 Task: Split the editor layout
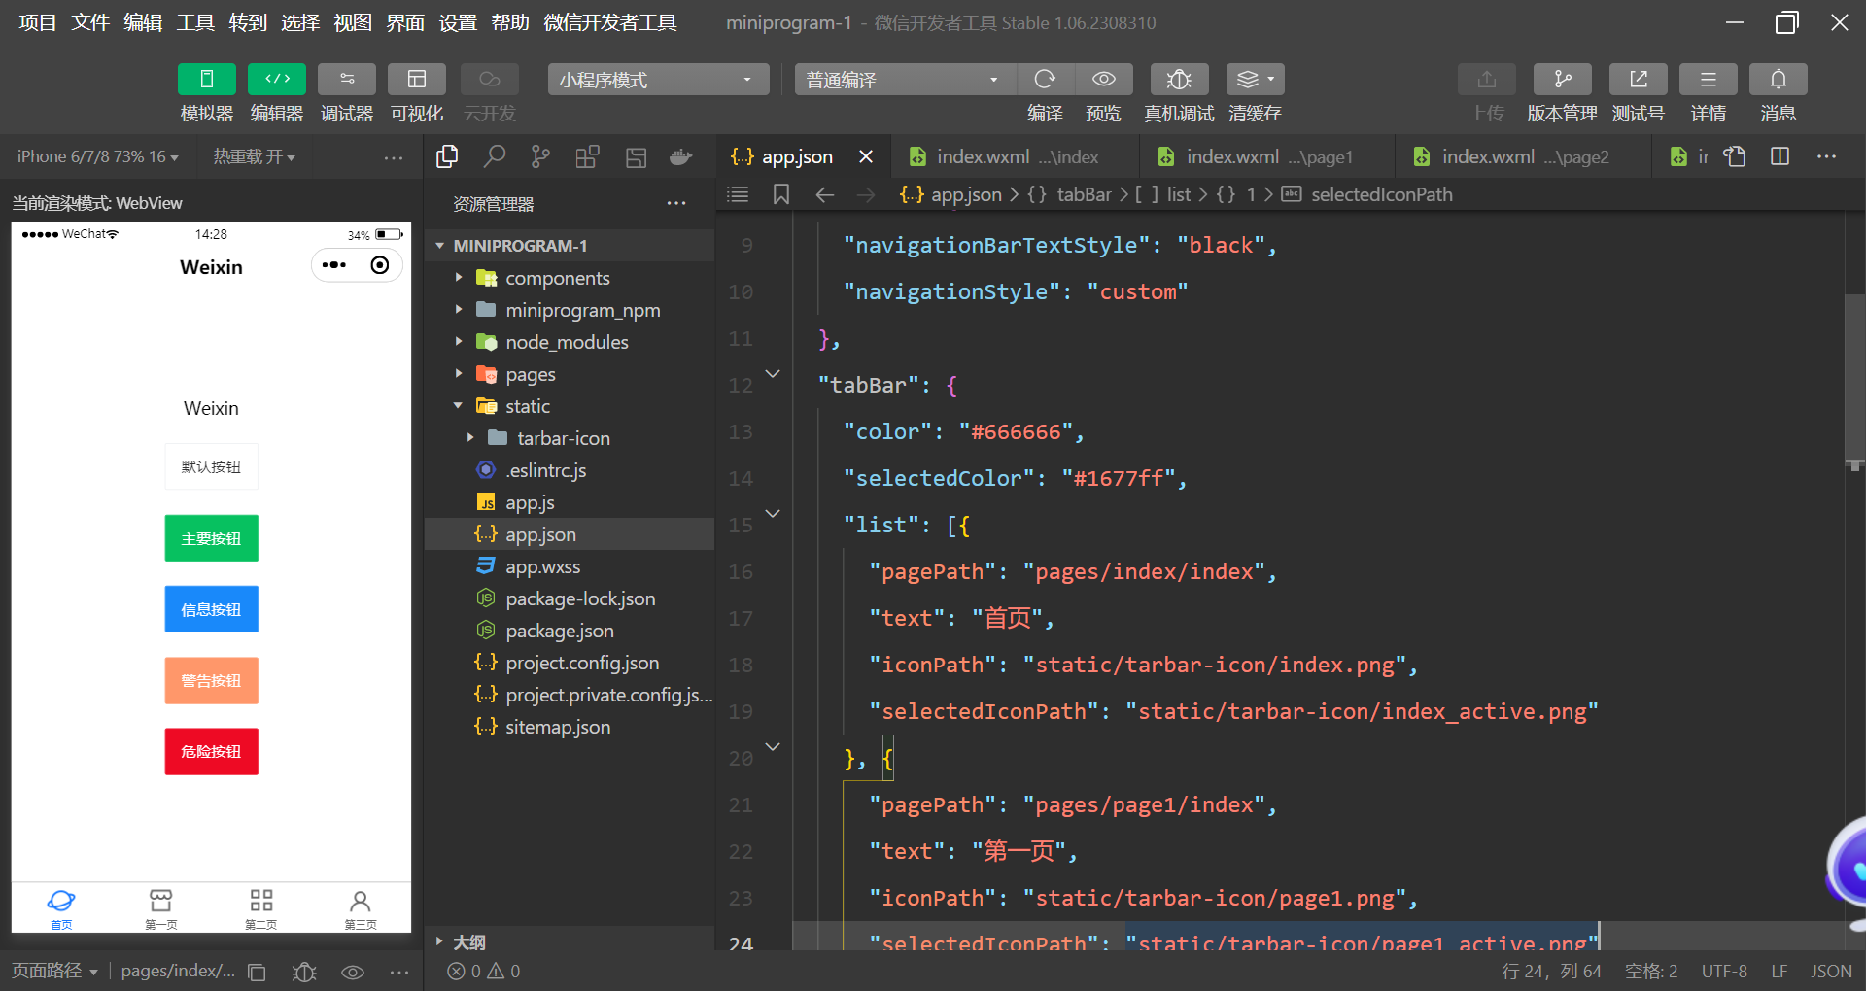click(x=1780, y=156)
